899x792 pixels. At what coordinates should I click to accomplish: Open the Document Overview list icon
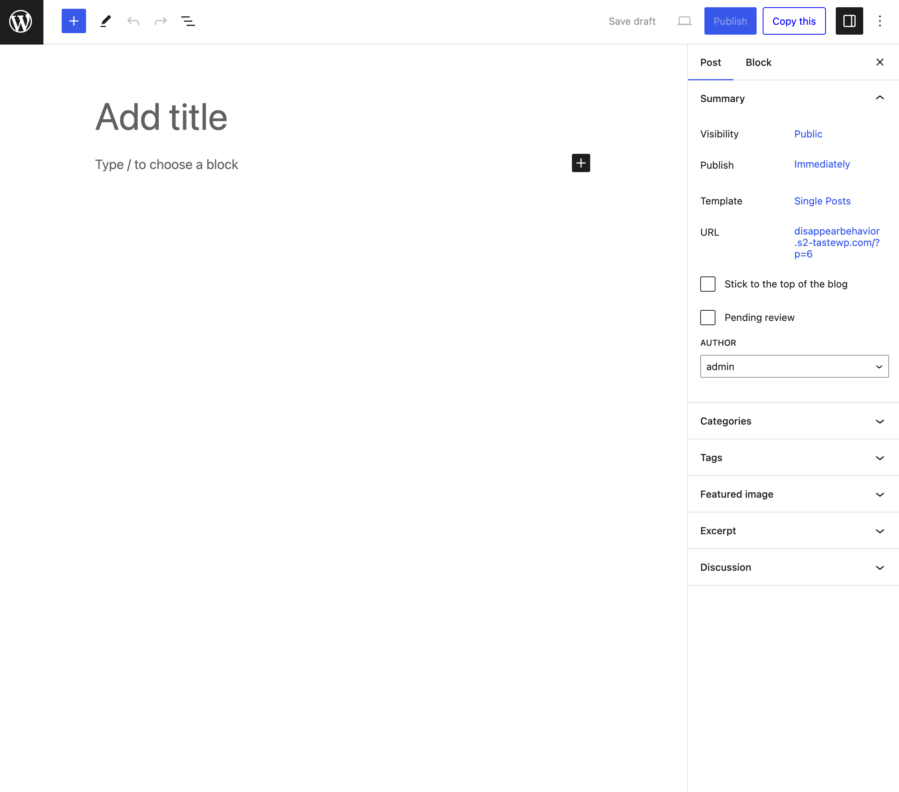pyautogui.click(x=188, y=21)
